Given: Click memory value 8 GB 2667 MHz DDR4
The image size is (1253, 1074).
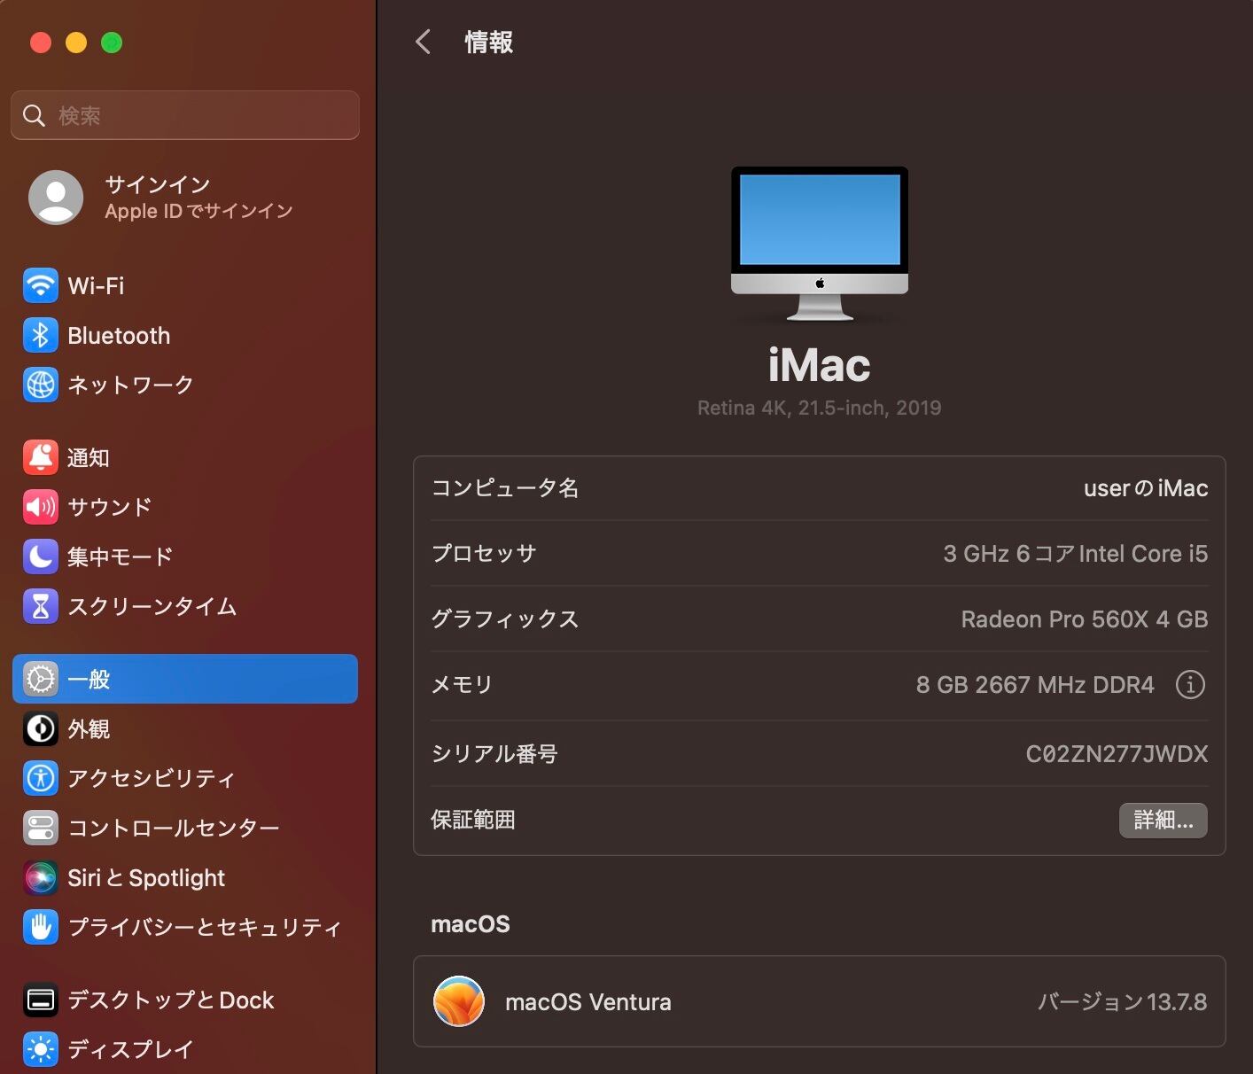Looking at the screenshot, I should pyautogui.click(x=1035, y=684).
